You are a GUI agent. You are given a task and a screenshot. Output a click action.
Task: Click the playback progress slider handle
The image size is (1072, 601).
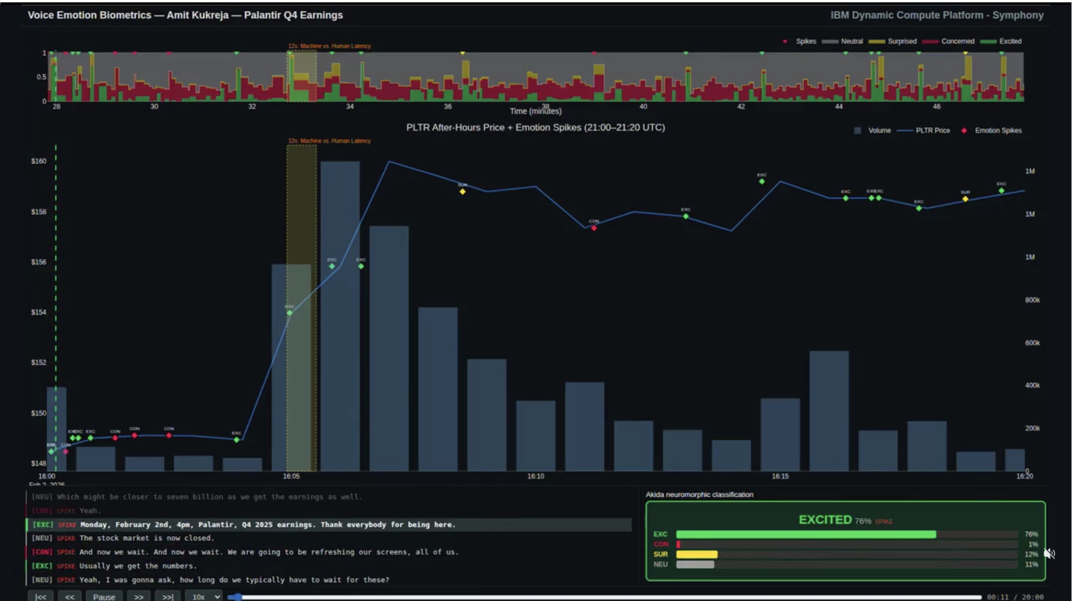(238, 597)
